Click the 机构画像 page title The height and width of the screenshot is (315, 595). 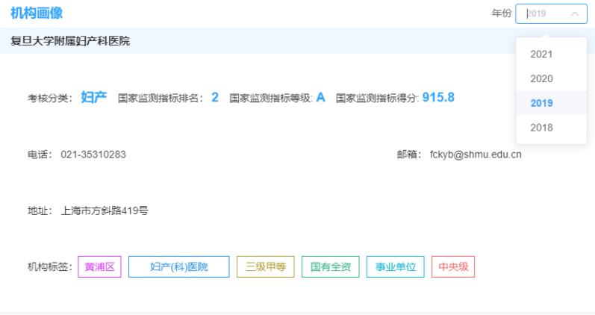pos(37,13)
